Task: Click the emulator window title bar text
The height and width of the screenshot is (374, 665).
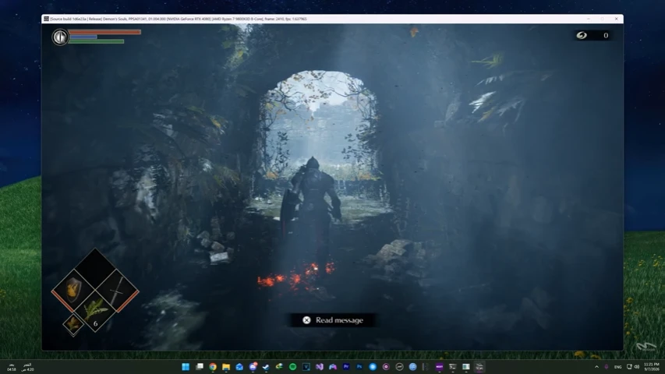Action: pos(178,19)
